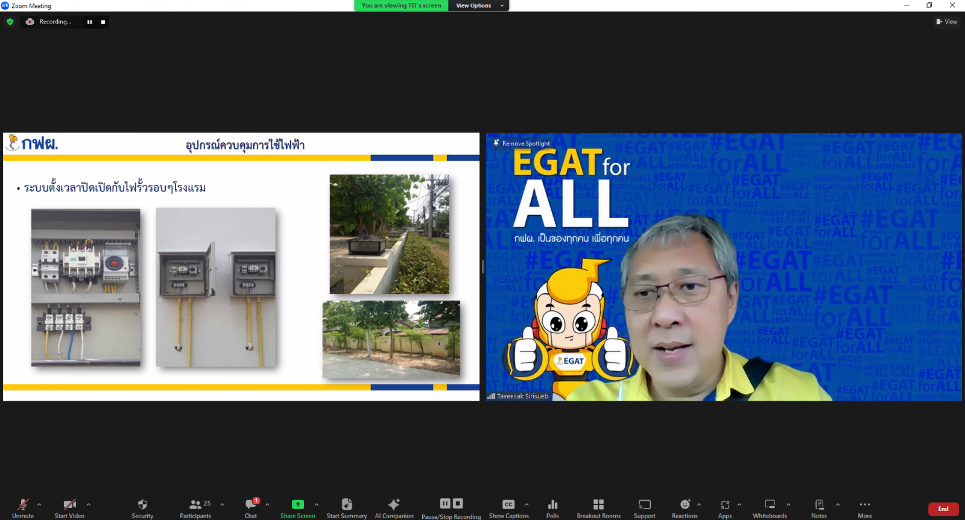The width and height of the screenshot is (965, 520).
Task: Pause recording in bottom toolbar
Action: tap(445, 504)
